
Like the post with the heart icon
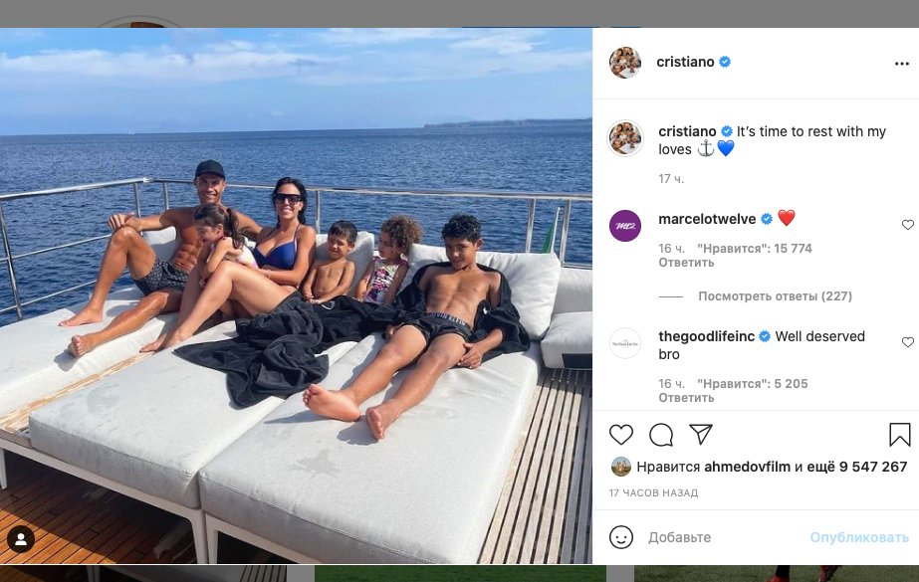point(621,435)
